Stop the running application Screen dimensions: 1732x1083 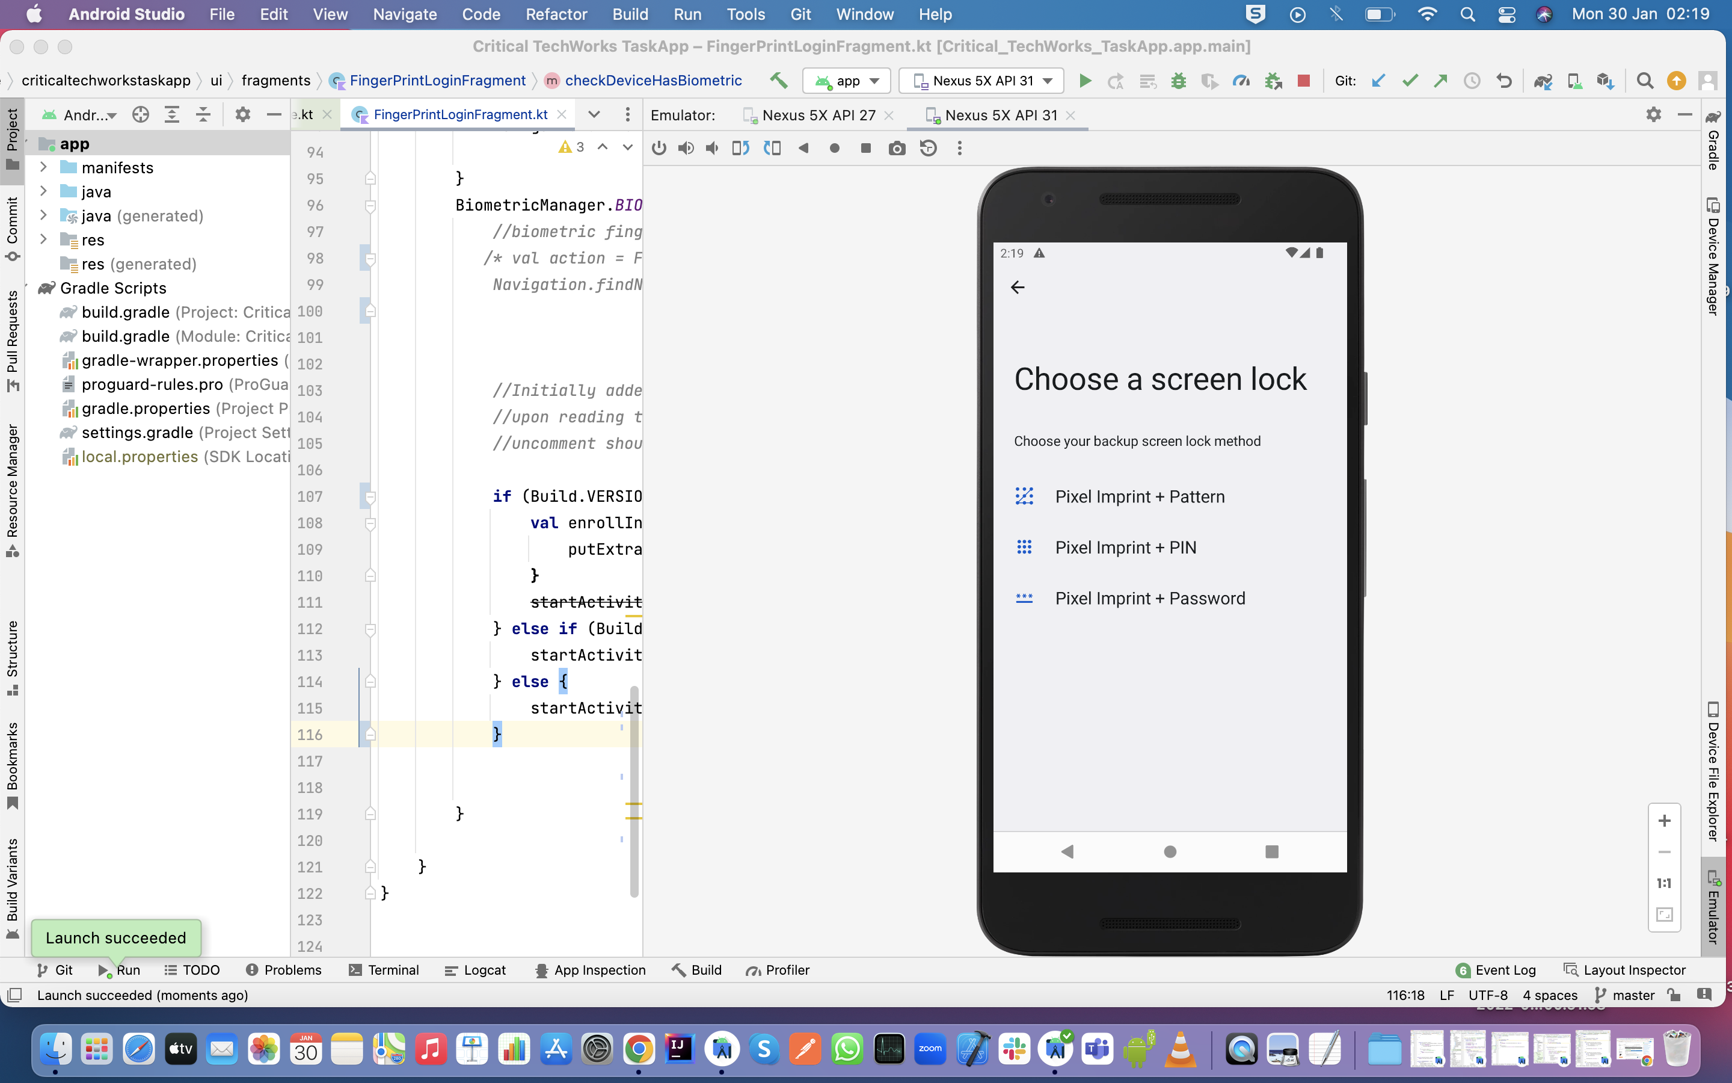click(x=1304, y=80)
